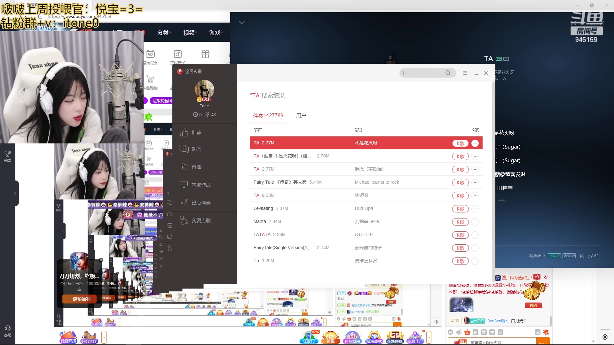Open lyrics with the 词 icon in the player bar
The width and height of the screenshot is (614, 345).
pyautogui.click(x=582, y=256)
